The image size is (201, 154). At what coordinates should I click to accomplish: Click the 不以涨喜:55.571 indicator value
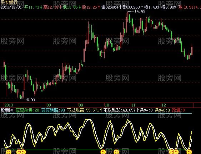point(83,110)
